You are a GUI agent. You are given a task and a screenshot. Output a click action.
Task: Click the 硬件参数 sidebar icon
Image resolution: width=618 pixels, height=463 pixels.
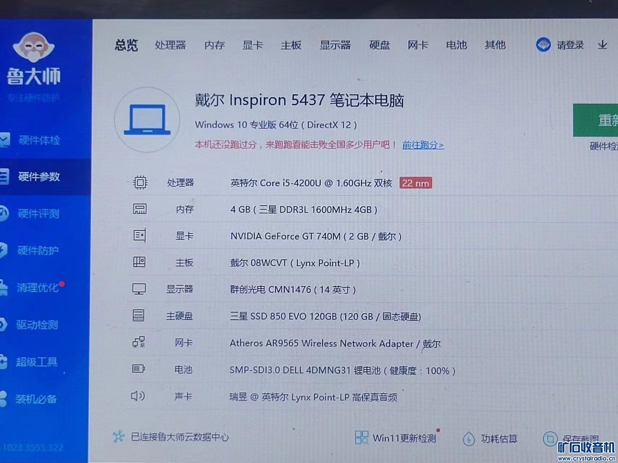point(4,177)
